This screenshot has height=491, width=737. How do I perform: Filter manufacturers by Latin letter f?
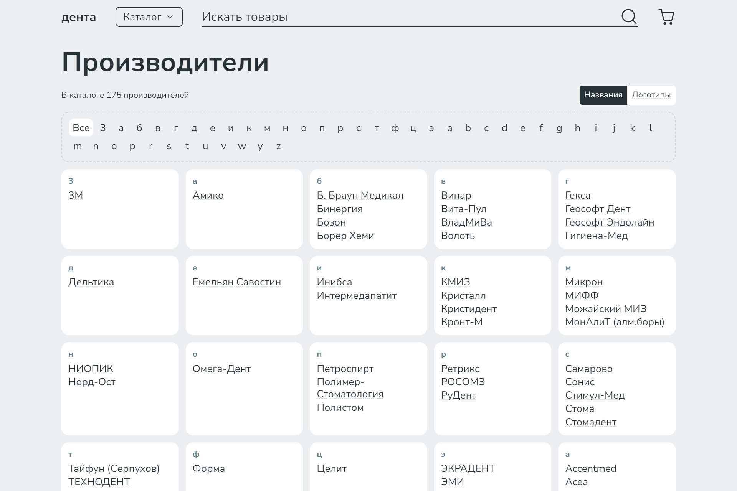(x=541, y=128)
